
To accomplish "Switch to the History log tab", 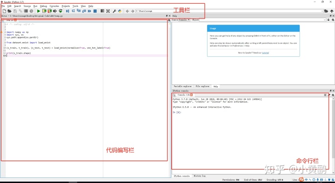I will (200, 176).
